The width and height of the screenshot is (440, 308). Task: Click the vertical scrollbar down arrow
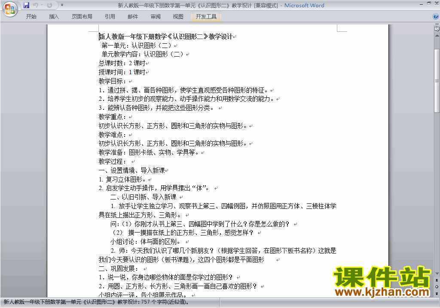(437, 273)
